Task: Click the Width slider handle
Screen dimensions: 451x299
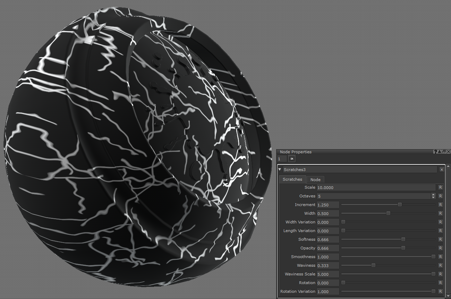Action: tap(388, 213)
